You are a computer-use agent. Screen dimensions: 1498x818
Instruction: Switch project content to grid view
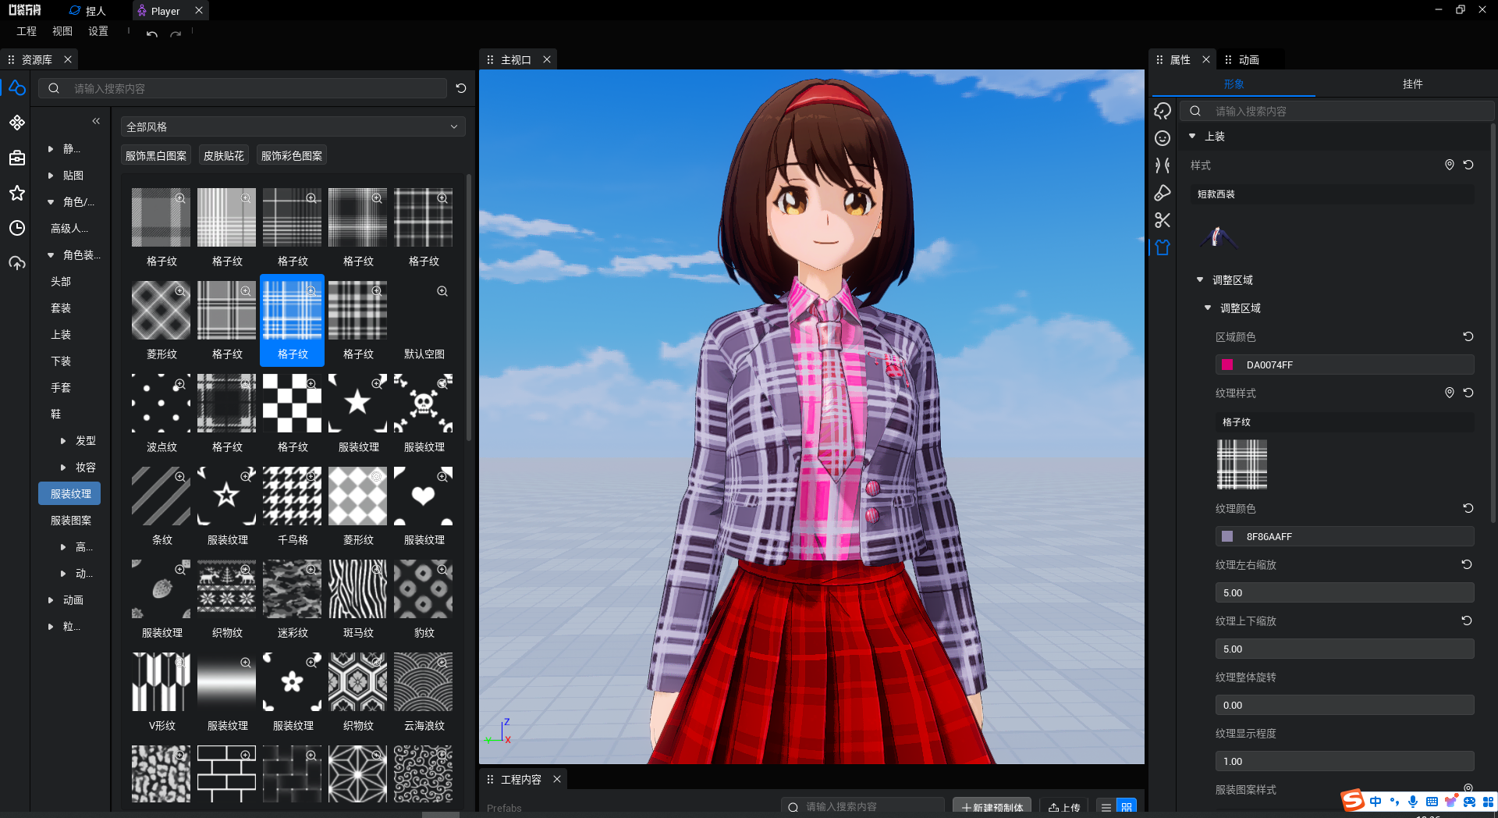[x=1127, y=807]
